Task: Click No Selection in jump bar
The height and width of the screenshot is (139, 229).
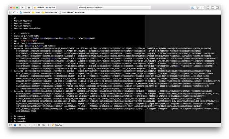Action: (79, 12)
